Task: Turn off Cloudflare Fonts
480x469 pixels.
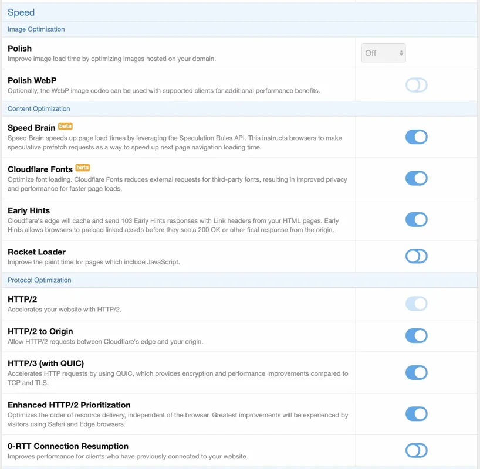Action: tap(417, 178)
